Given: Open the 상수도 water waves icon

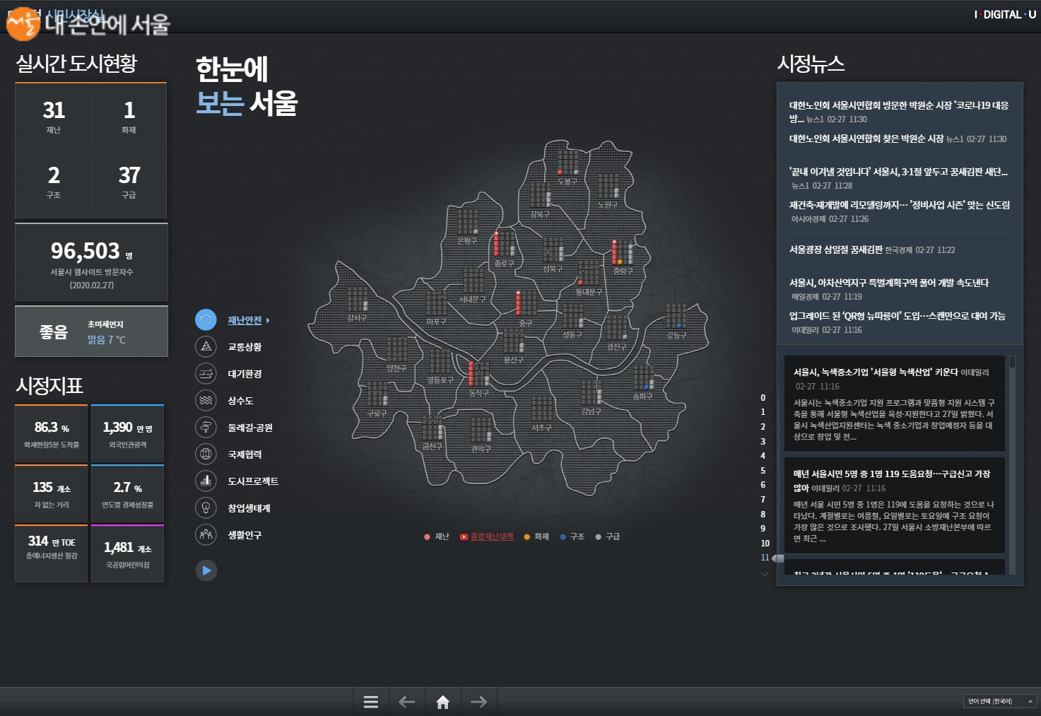Looking at the screenshot, I should pos(206,400).
